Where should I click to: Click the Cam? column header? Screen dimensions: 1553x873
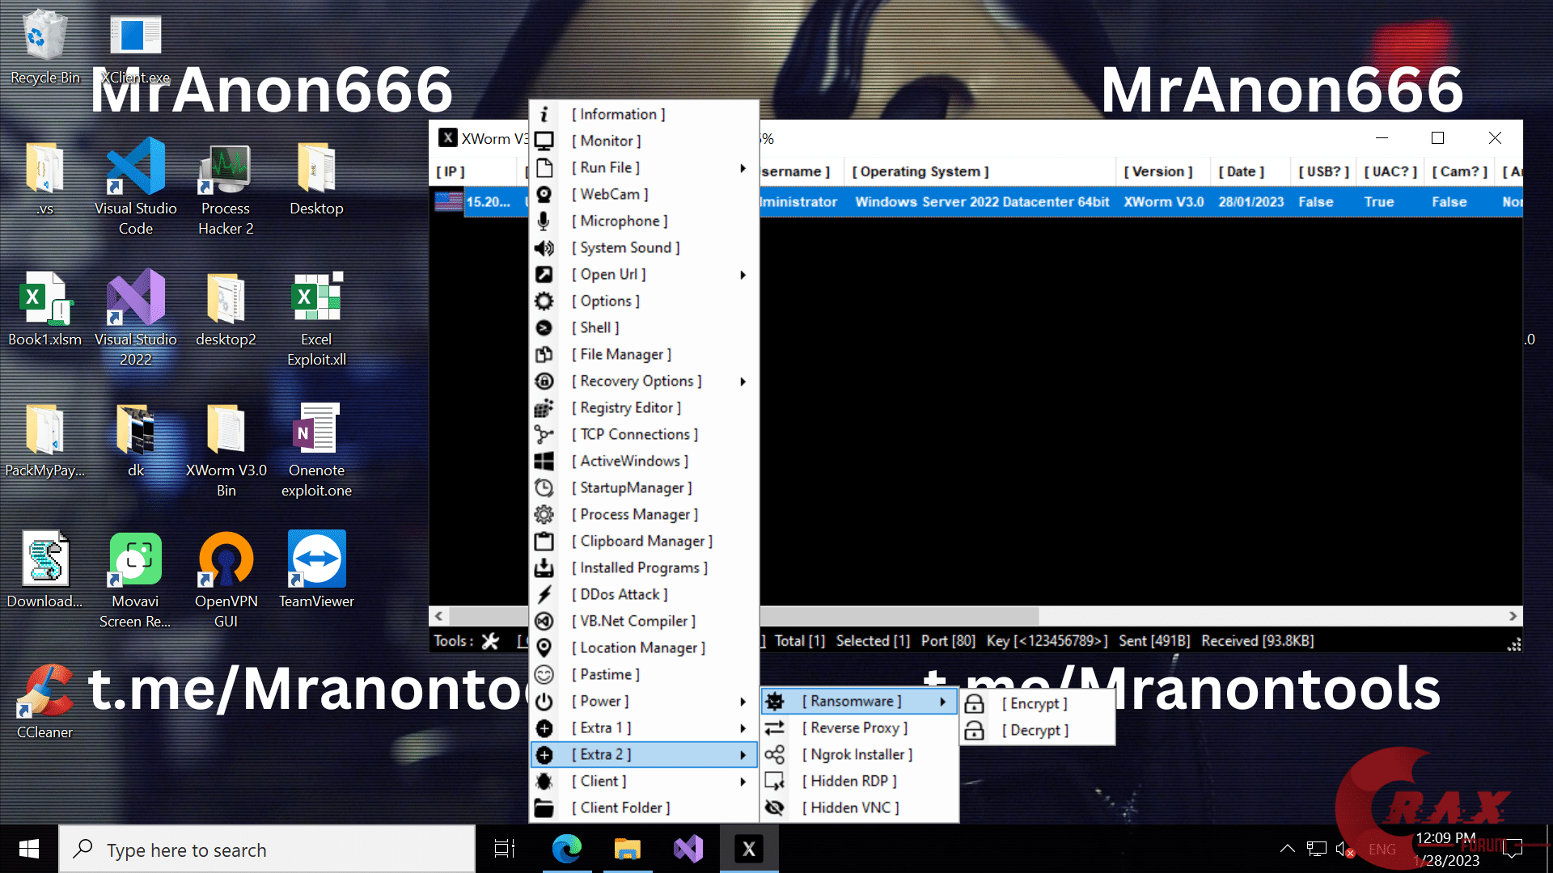click(1460, 171)
